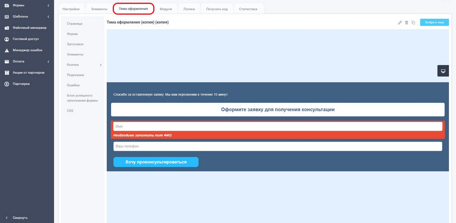Switch to the Настройки tab
Screen dimensions: 456x223
tap(71, 9)
